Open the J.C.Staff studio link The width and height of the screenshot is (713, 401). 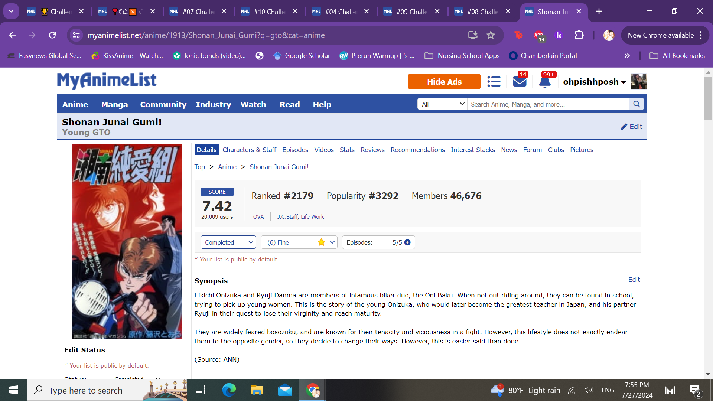tap(287, 217)
